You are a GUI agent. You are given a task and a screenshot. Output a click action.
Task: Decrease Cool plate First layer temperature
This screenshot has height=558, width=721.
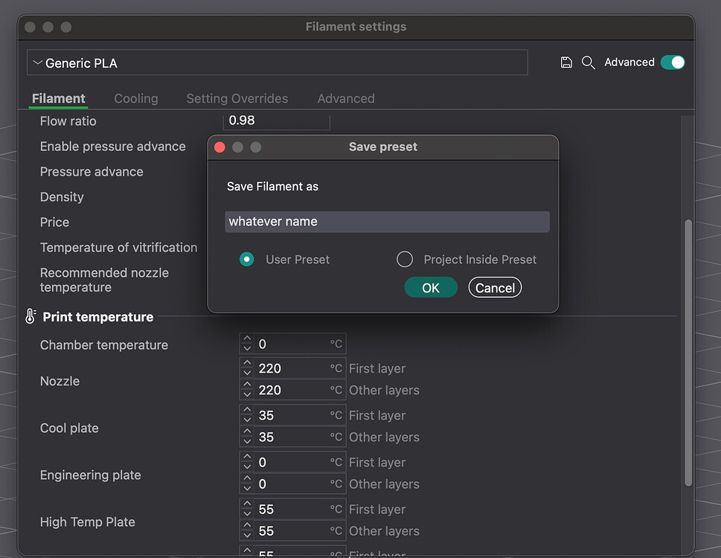coord(247,420)
